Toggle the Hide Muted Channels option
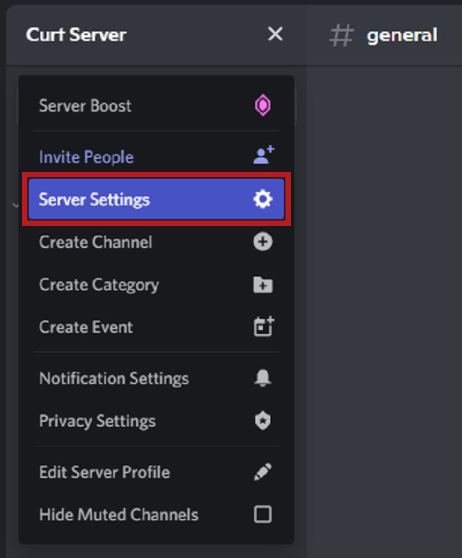 point(118,515)
